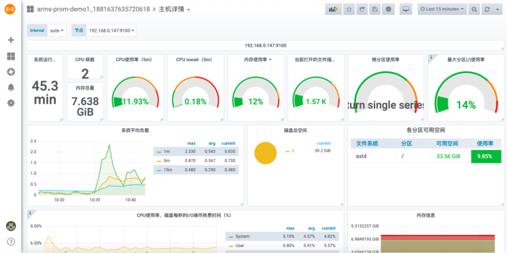Sort load legend by current column
Screen dimensions: 507x253
pos(228,143)
